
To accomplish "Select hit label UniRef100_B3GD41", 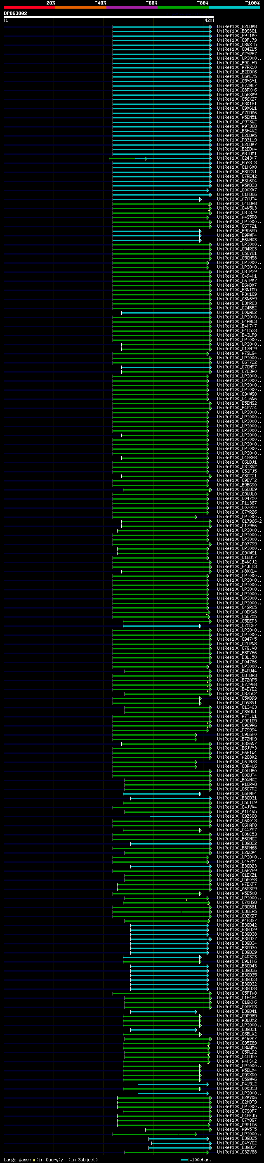I will 236,1011.
